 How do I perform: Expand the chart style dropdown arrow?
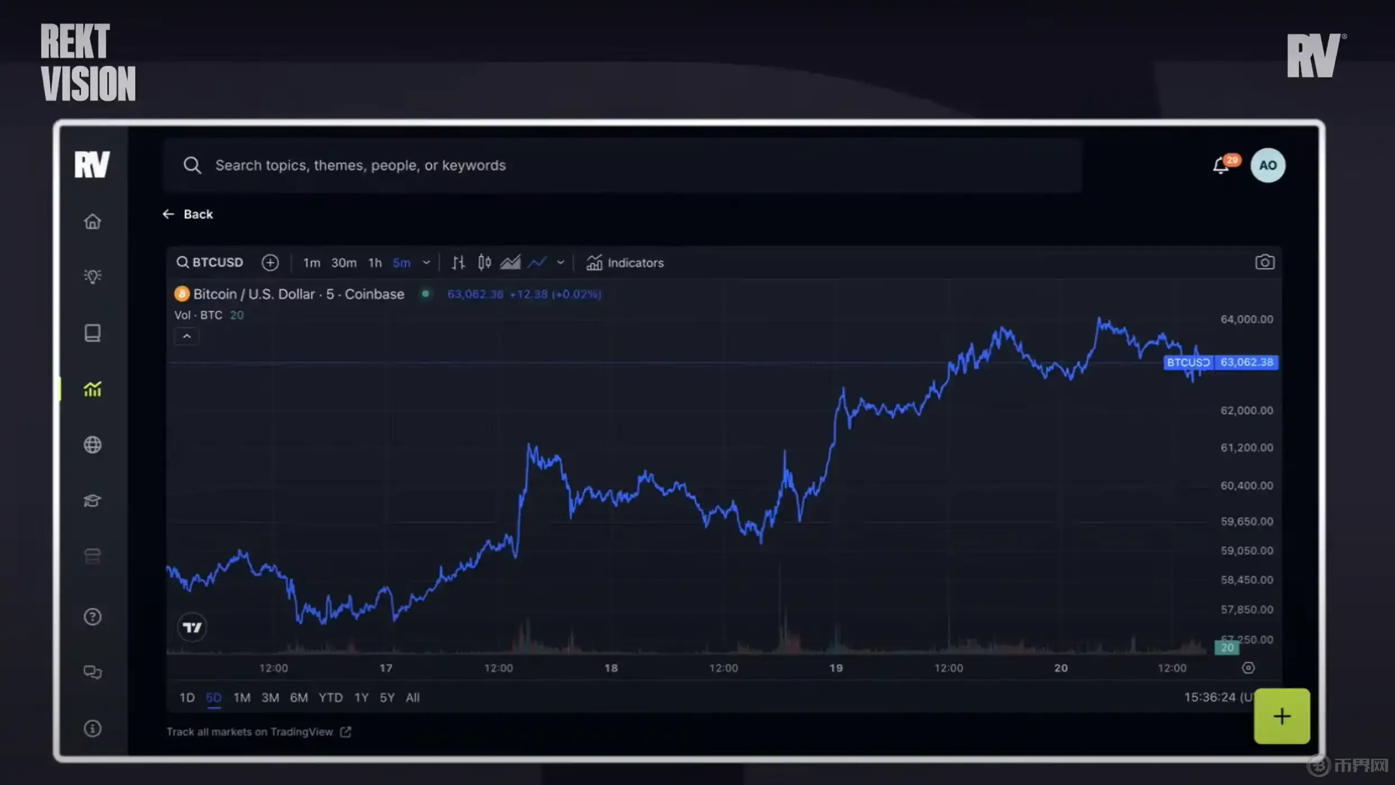tap(560, 263)
